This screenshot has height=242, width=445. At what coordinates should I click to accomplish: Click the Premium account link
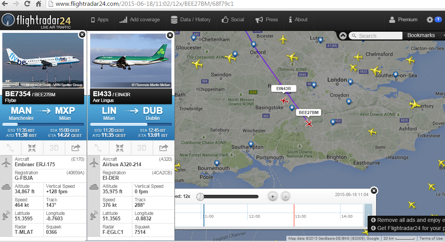tap(403, 20)
